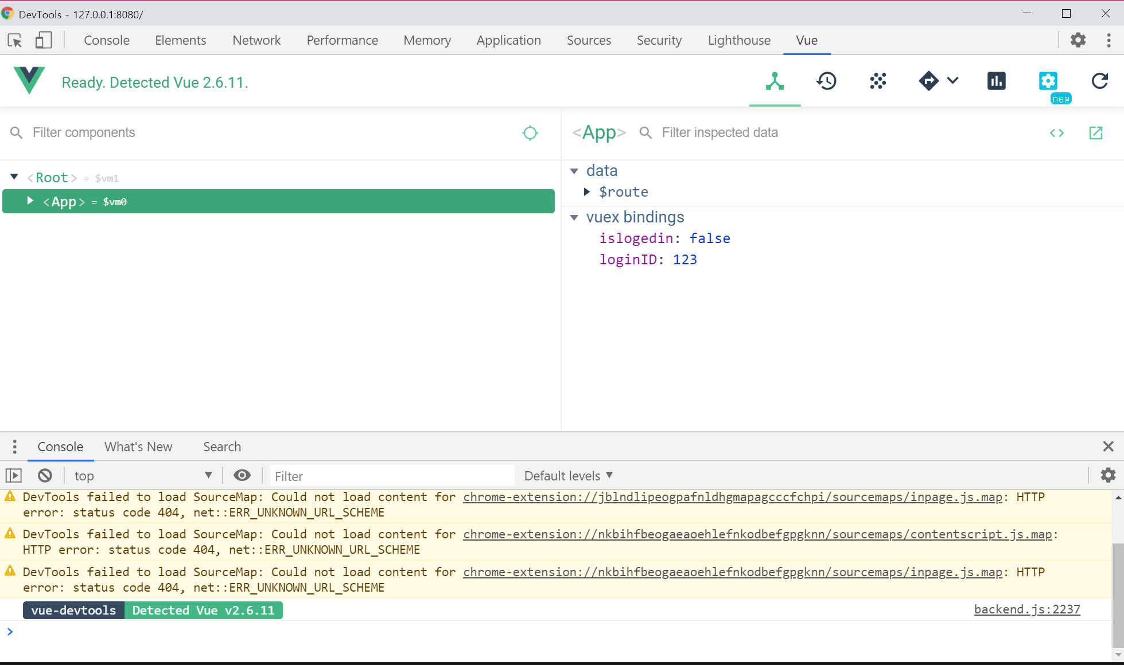
Task: Click the Vue devtools refresh icon
Action: click(1099, 81)
